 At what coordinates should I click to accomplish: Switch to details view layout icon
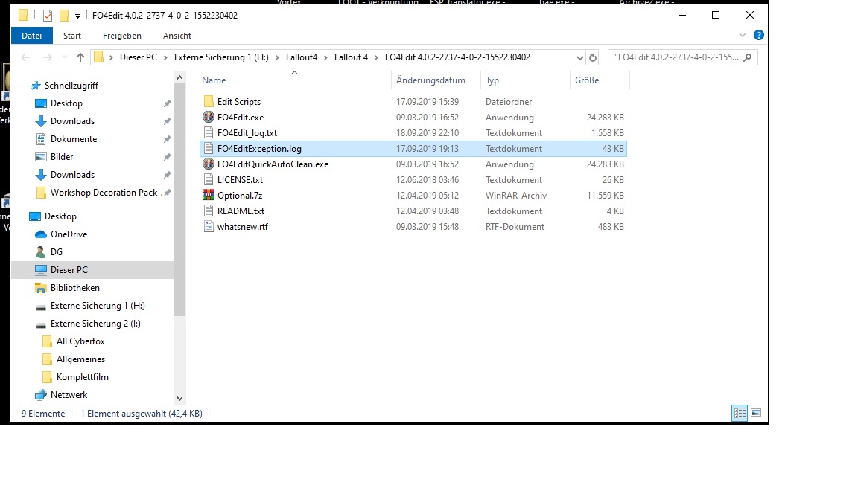click(x=740, y=413)
